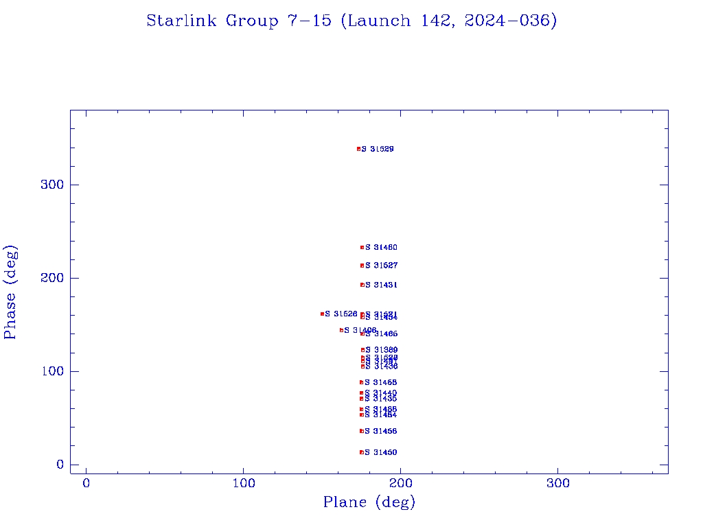Select the S 31480 data point
Screen dimensions: 703x527
(x=362, y=248)
